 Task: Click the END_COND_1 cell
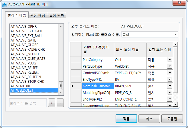tap(130, 99)
